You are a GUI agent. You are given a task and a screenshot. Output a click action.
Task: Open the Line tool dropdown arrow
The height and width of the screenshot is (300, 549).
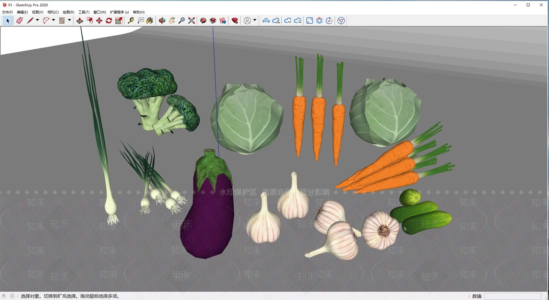click(37, 20)
